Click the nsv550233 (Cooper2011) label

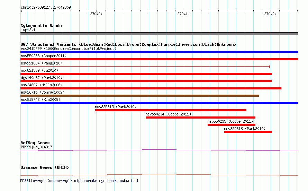(x=44, y=56)
